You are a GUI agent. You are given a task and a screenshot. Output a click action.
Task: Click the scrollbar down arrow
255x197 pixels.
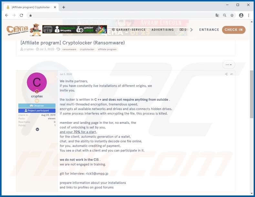(x=251, y=193)
